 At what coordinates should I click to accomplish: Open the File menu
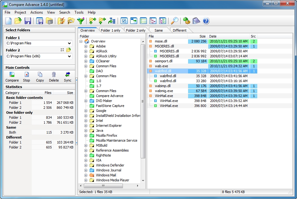tap(7, 12)
